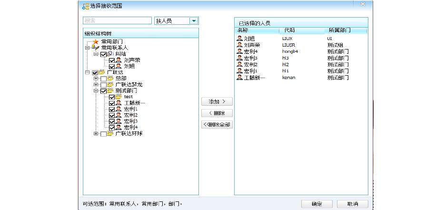Click the folder icon of 总部
Image resolution: width=425 pixels, height=210 pixels.
110,78
